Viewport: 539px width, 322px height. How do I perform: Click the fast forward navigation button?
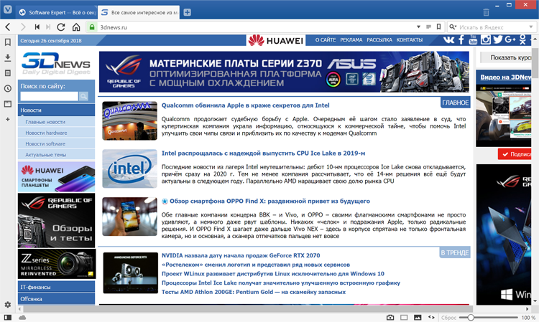(48, 27)
